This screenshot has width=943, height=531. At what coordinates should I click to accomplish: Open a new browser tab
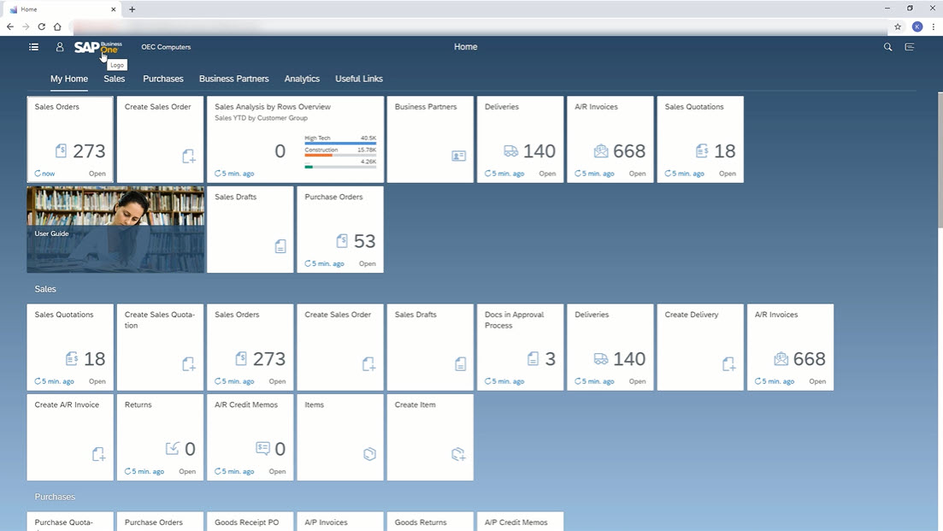click(132, 9)
